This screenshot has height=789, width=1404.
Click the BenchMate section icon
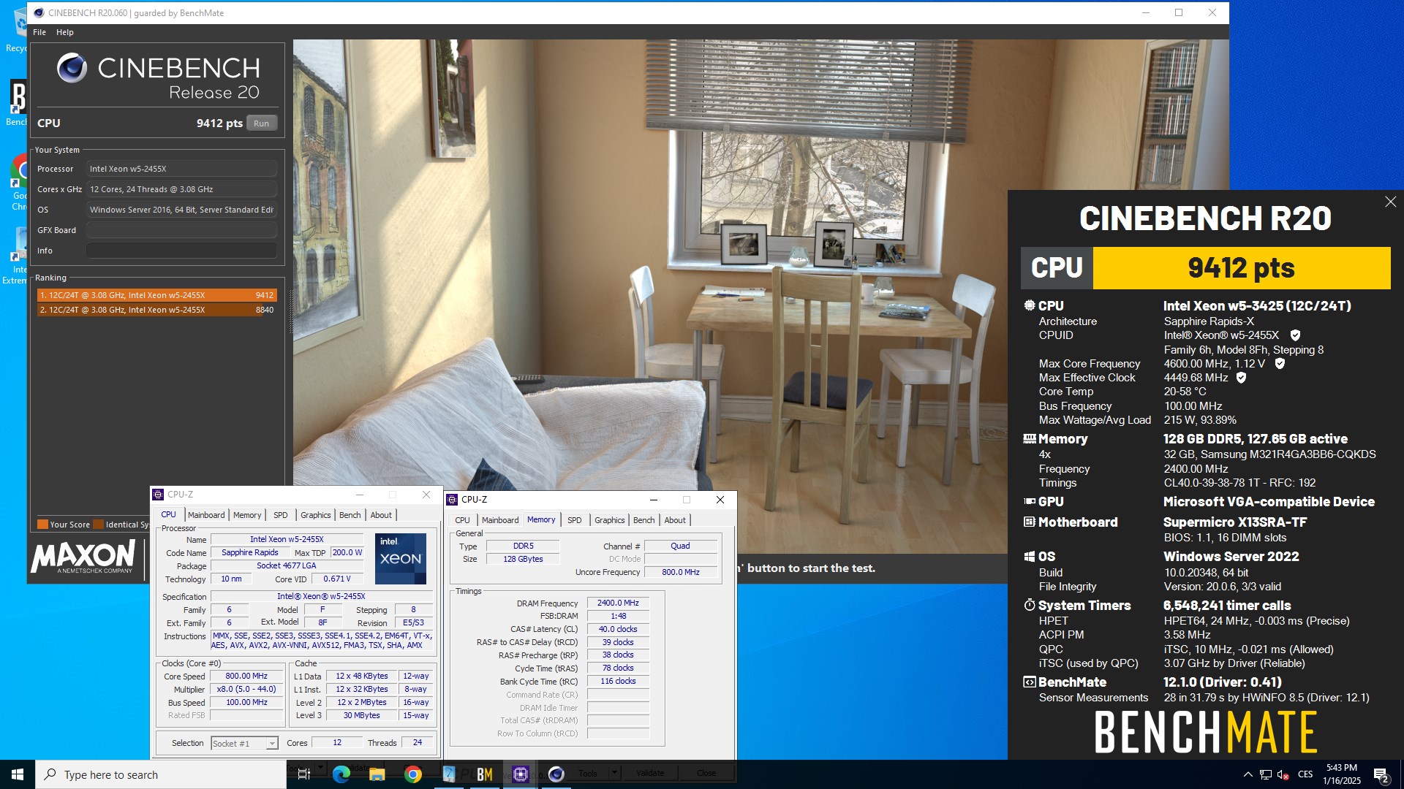click(x=1030, y=682)
